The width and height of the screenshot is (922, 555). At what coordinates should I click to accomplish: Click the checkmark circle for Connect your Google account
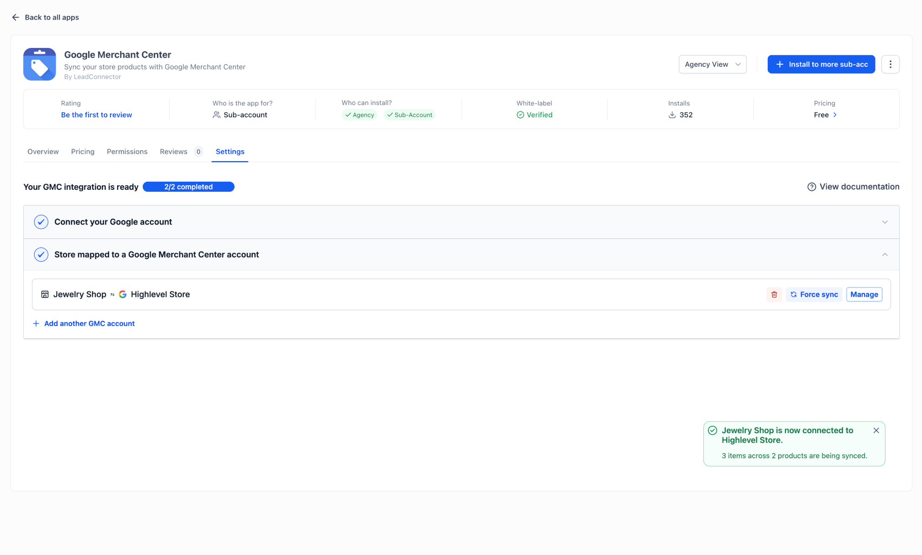click(x=41, y=222)
